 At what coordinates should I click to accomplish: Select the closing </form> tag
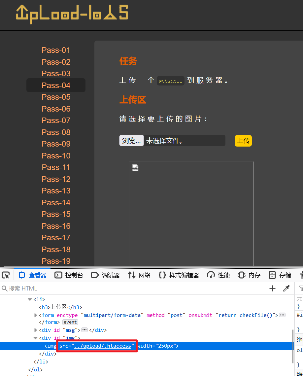49,322
